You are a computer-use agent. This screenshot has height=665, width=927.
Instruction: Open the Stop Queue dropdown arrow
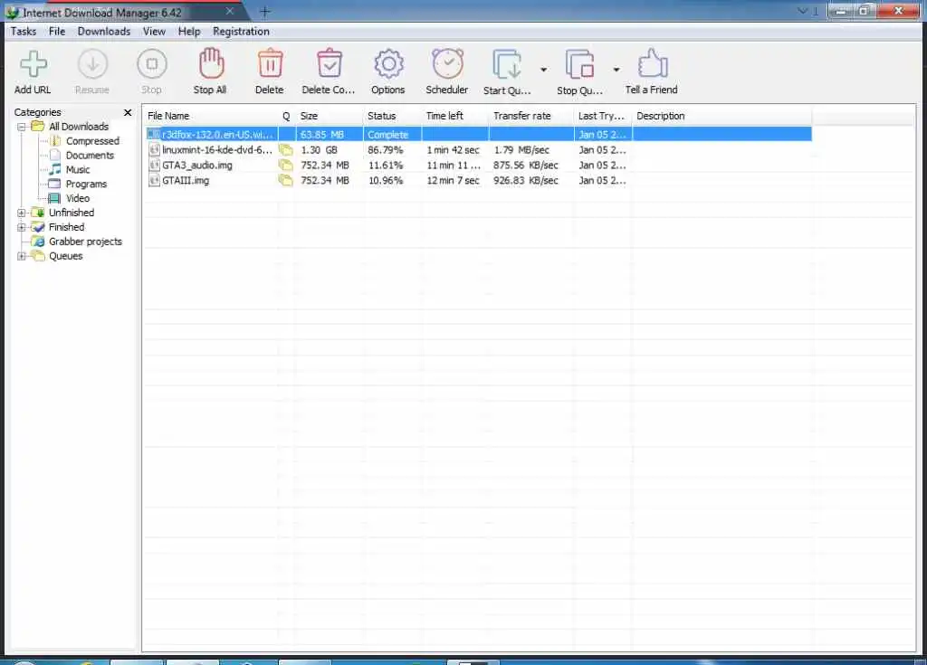pyautogui.click(x=616, y=70)
